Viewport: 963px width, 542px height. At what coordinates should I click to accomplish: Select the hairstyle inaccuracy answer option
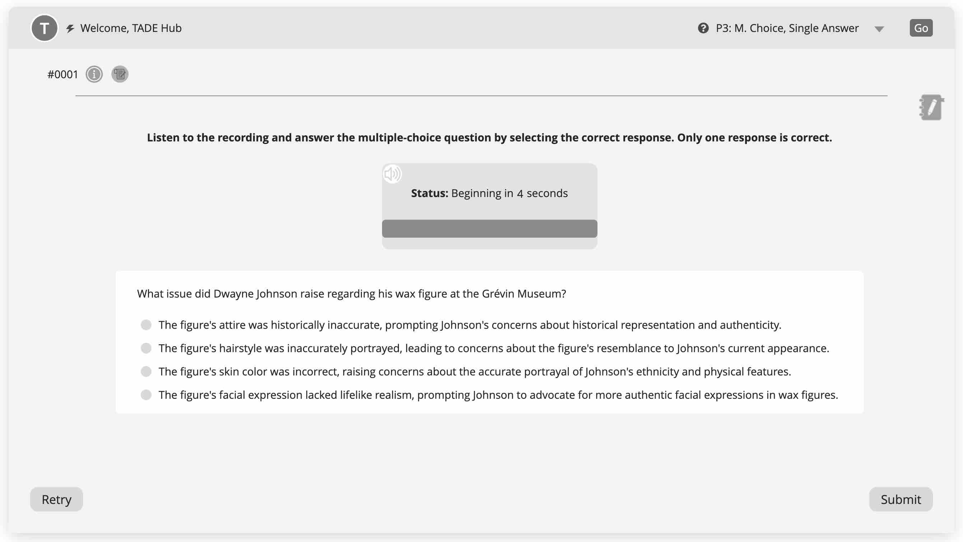[145, 348]
